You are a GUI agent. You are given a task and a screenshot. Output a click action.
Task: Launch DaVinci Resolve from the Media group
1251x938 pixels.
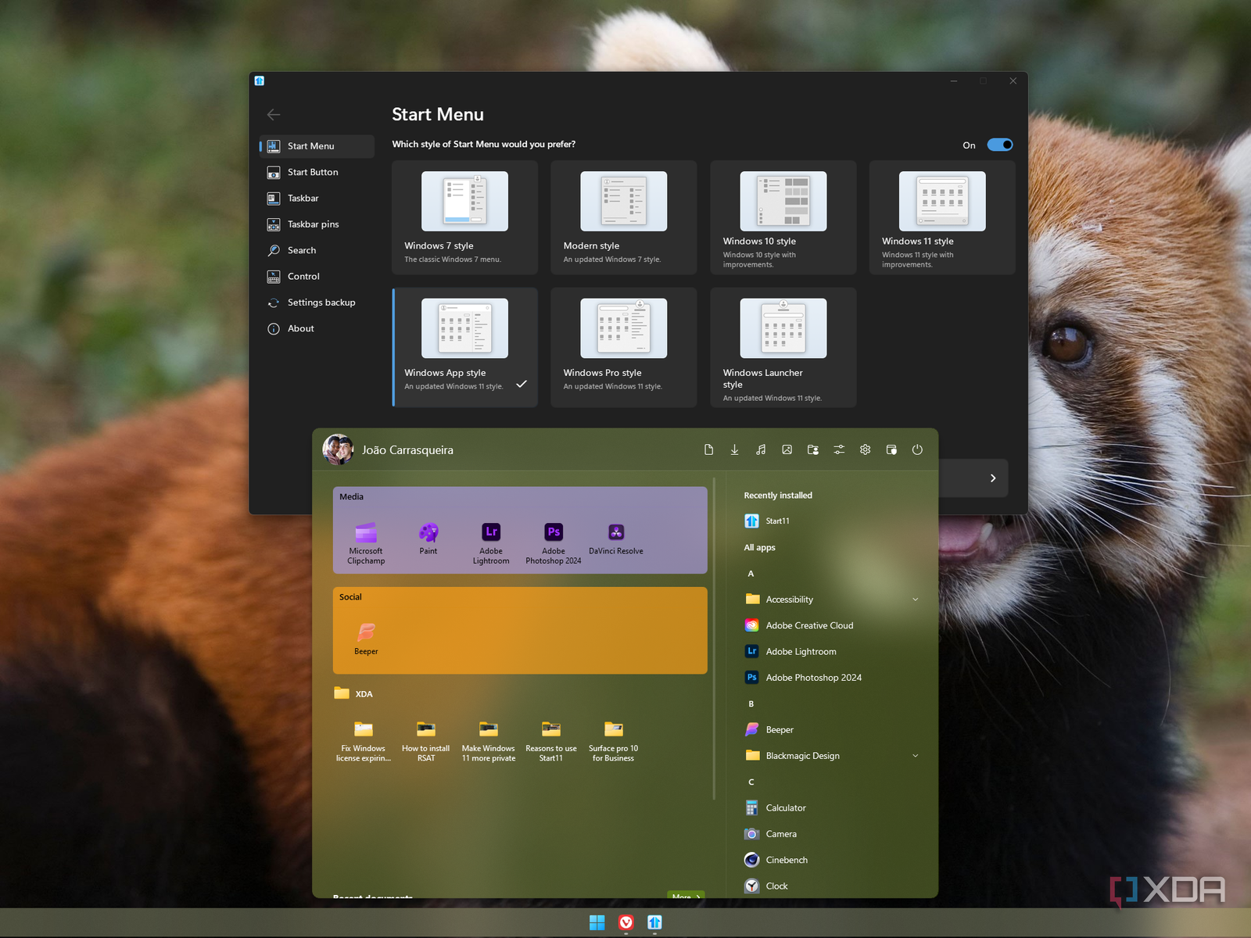pyautogui.click(x=616, y=539)
